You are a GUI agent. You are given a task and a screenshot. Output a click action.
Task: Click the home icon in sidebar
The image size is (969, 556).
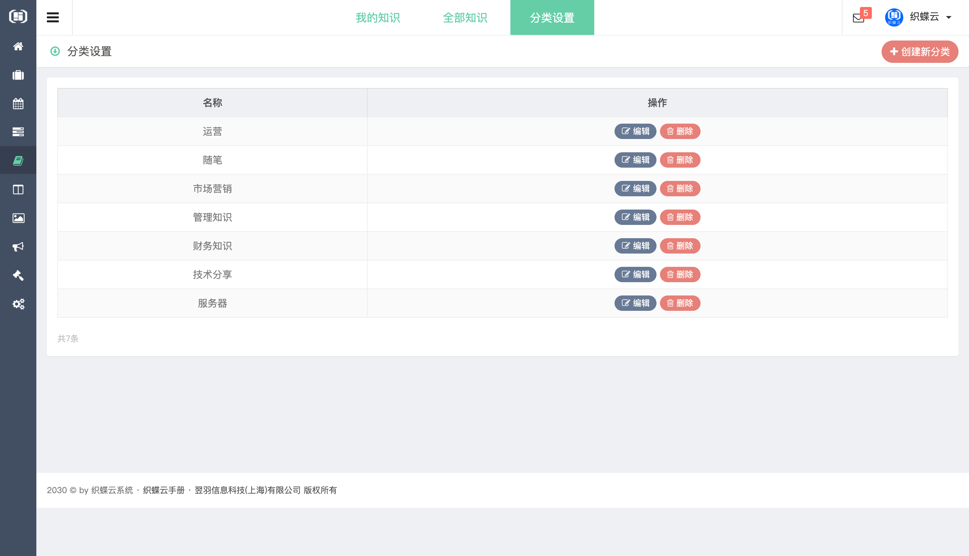click(x=18, y=46)
